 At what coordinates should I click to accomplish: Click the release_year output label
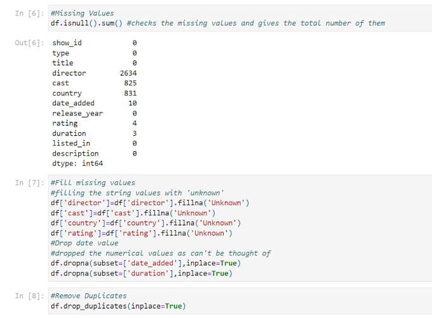coord(78,114)
